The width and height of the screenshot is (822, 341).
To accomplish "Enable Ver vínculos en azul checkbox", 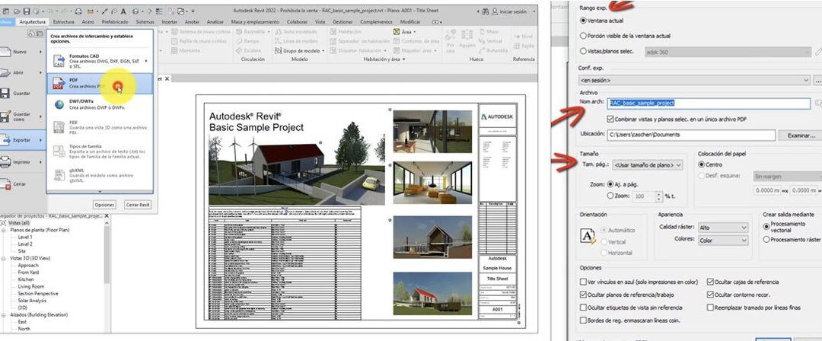I will pyautogui.click(x=584, y=282).
